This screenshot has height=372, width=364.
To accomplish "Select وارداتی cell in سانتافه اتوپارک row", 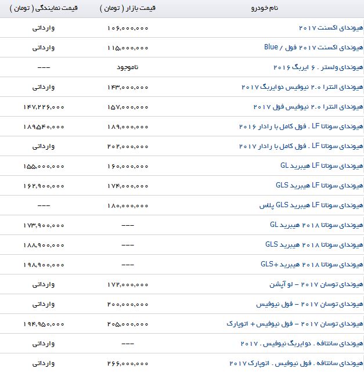I will tap(44, 363).
